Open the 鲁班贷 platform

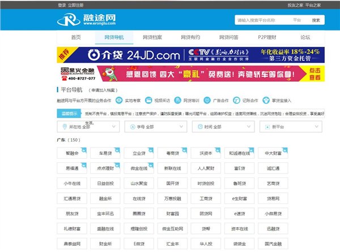[x=239, y=183]
